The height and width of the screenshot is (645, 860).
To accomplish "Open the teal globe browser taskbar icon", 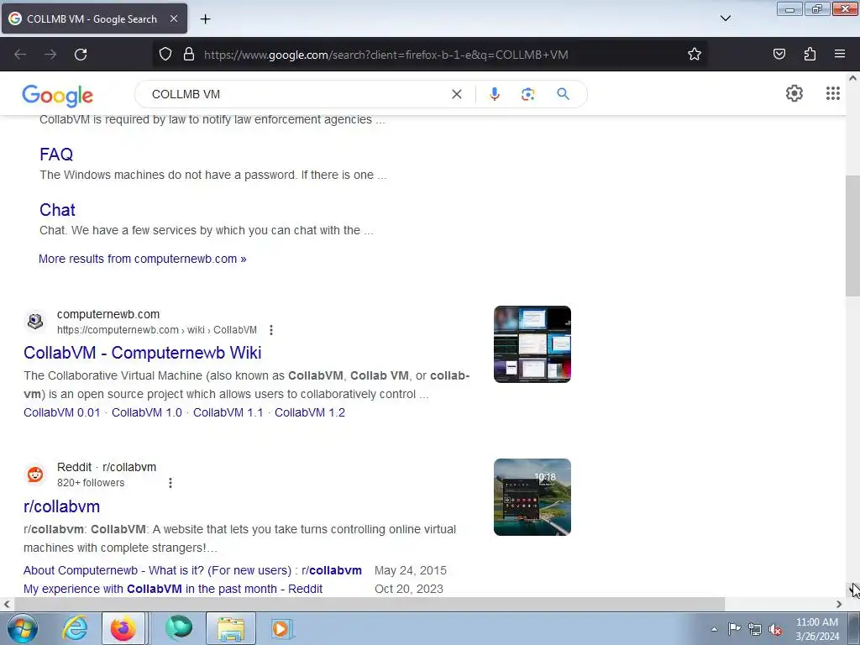I will [179, 628].
